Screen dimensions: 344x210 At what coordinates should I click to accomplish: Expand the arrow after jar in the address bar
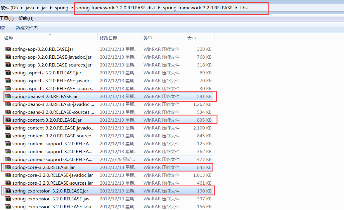pos(51,8)
